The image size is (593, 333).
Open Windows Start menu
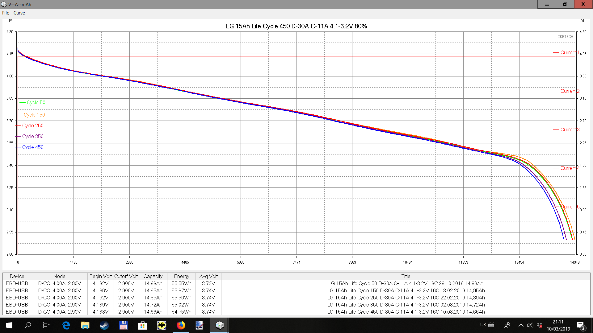tap(9, 325)
